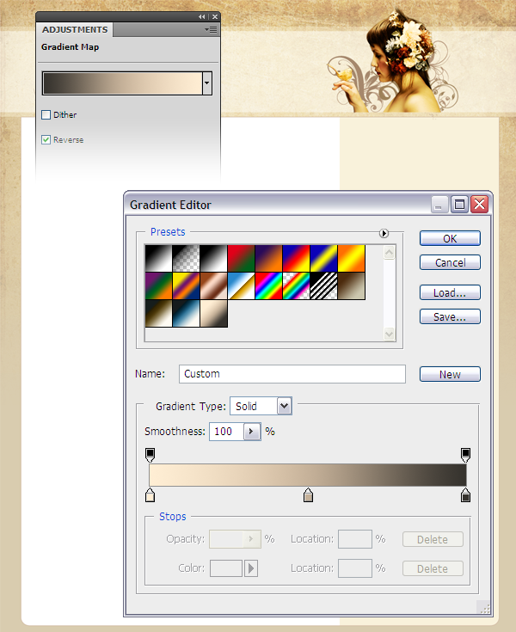The image size is (516, 632).
Task: Select the Violet, Green, Orange preset
Action: (x=158, y=285)
